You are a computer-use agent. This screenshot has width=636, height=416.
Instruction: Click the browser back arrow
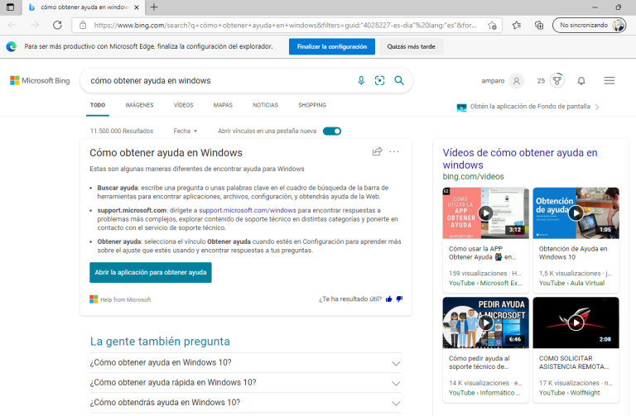point(12,25)
